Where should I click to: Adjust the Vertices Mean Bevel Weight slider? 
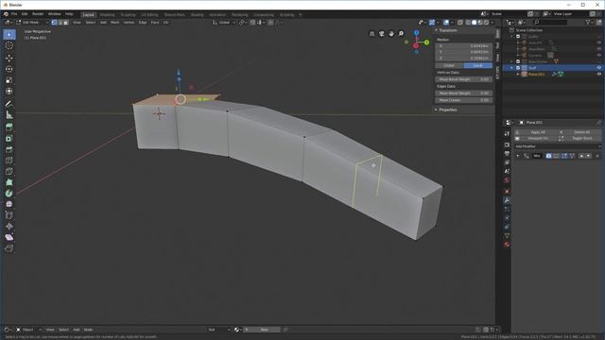(x=464, y=79)
